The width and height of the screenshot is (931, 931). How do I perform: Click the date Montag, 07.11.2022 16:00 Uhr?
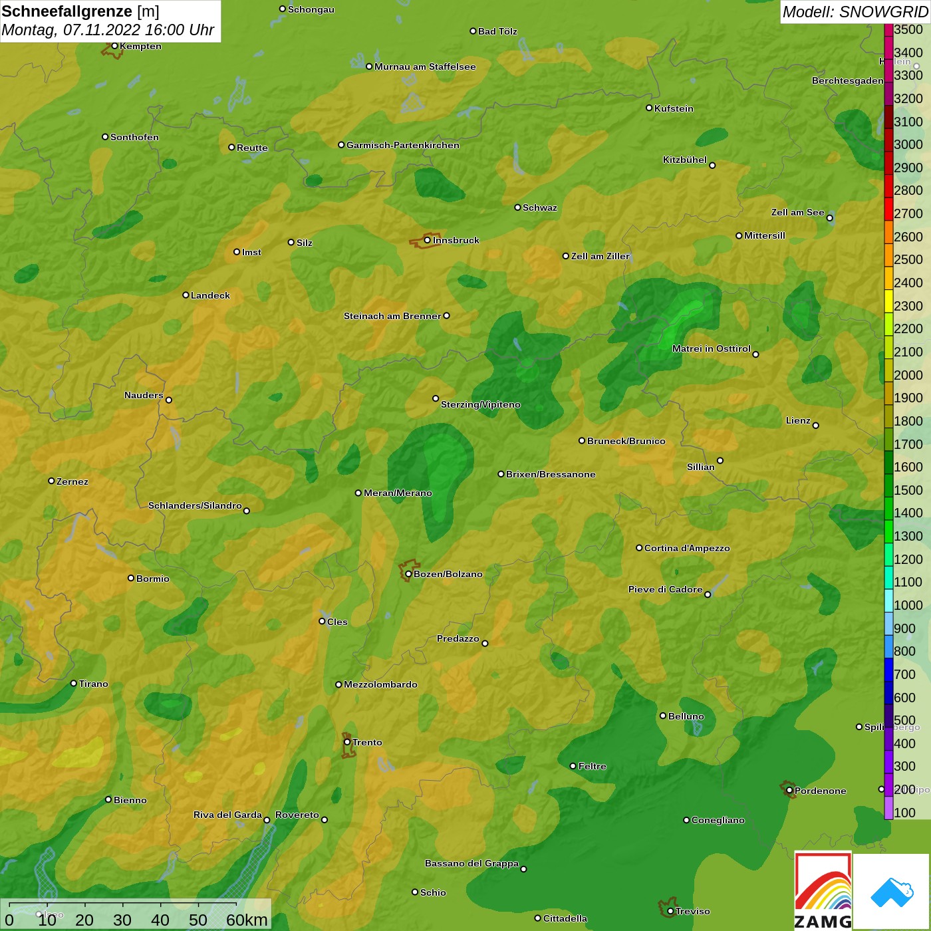(x=108, y=30)
